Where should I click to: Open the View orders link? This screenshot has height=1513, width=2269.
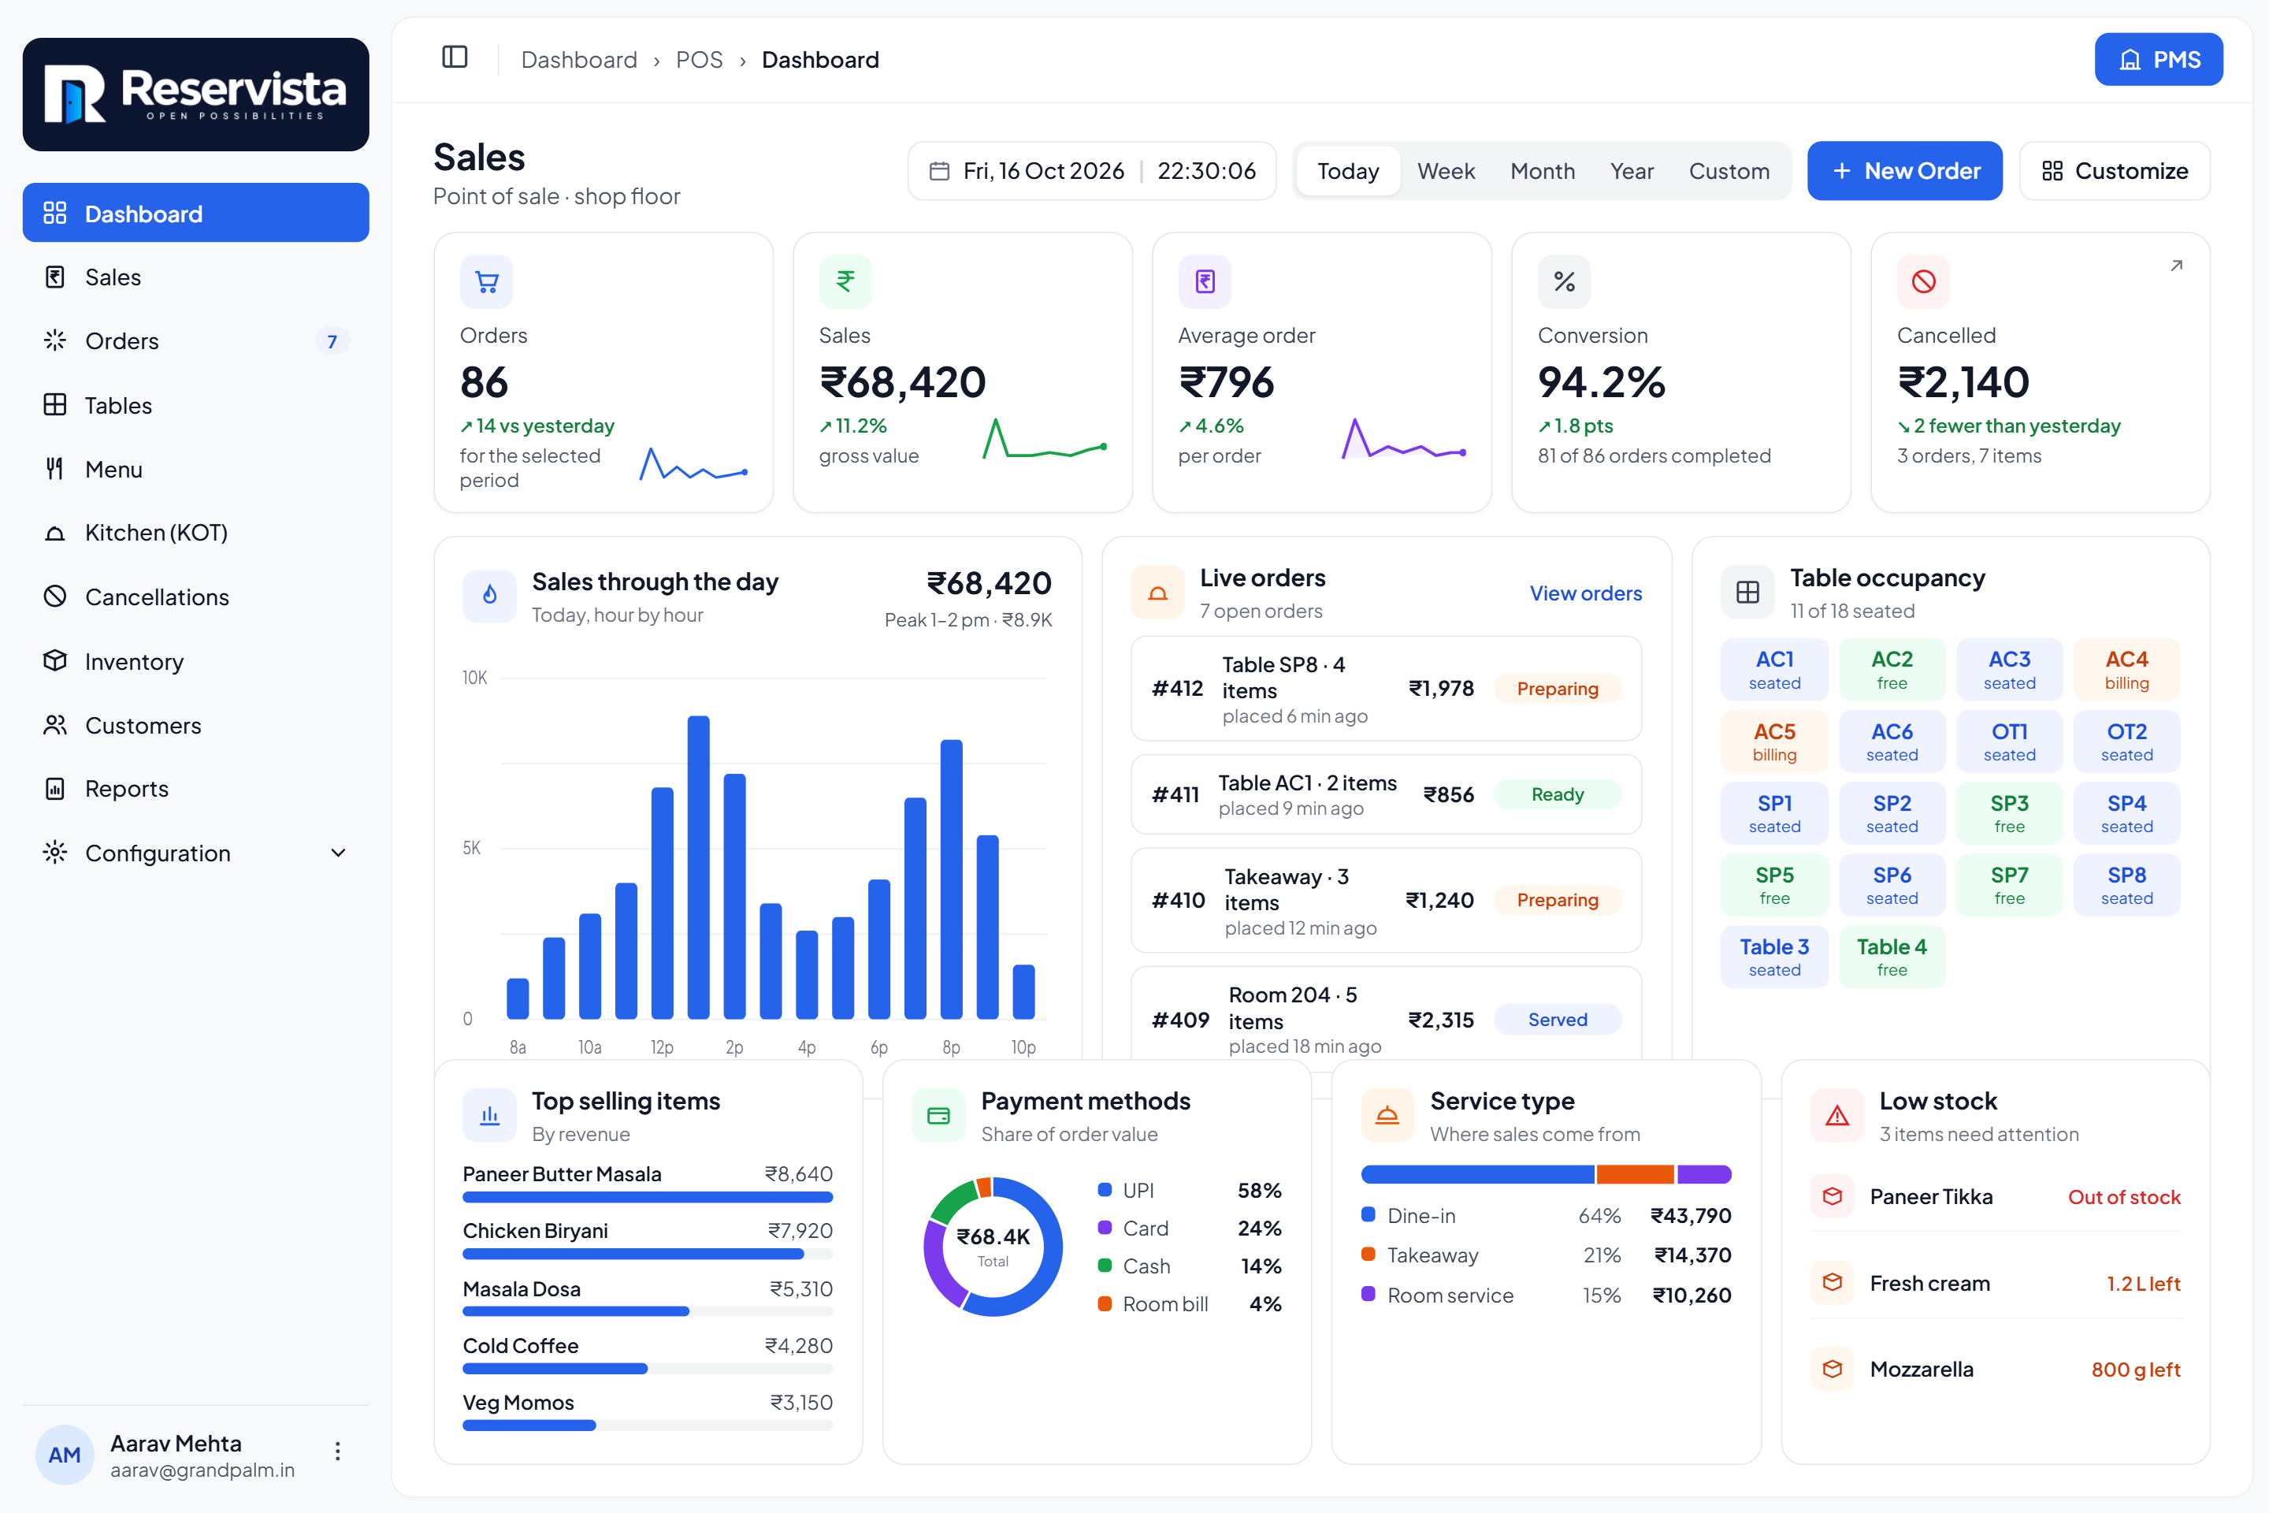click(1585, 593)
